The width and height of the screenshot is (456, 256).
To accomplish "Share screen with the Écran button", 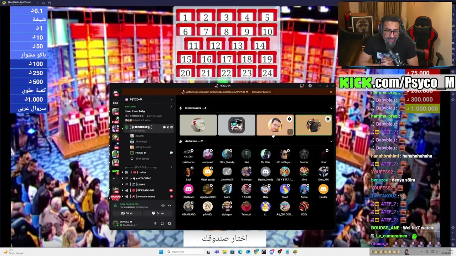I will tap(157, 213).
